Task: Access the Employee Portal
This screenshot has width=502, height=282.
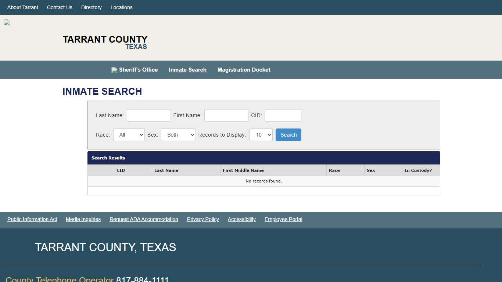Action: click(283, 219)
